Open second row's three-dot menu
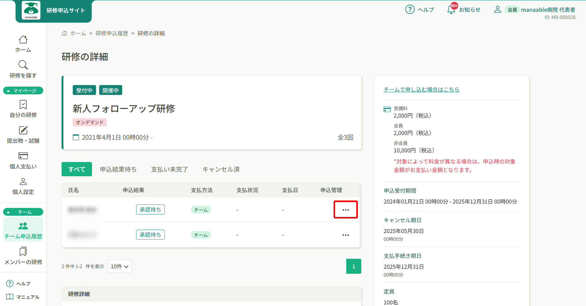This screenshot has width=586, height=306. [345, 235]
